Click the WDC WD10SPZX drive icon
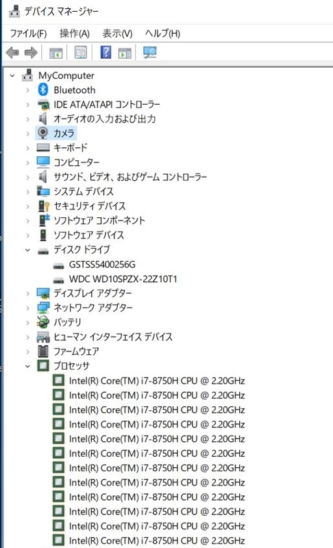This screenshot has width=333, height=548. click(58, 280)
